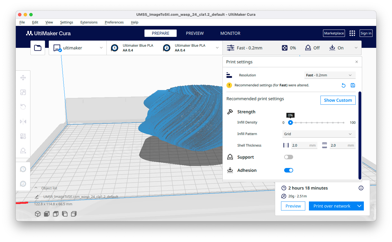Click the Print settings panel scrollbar

(360, 135)
